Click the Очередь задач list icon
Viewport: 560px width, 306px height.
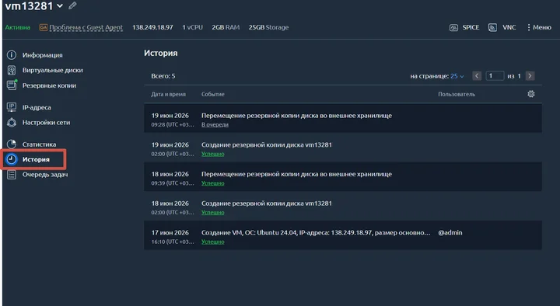[x=12, y=175]
